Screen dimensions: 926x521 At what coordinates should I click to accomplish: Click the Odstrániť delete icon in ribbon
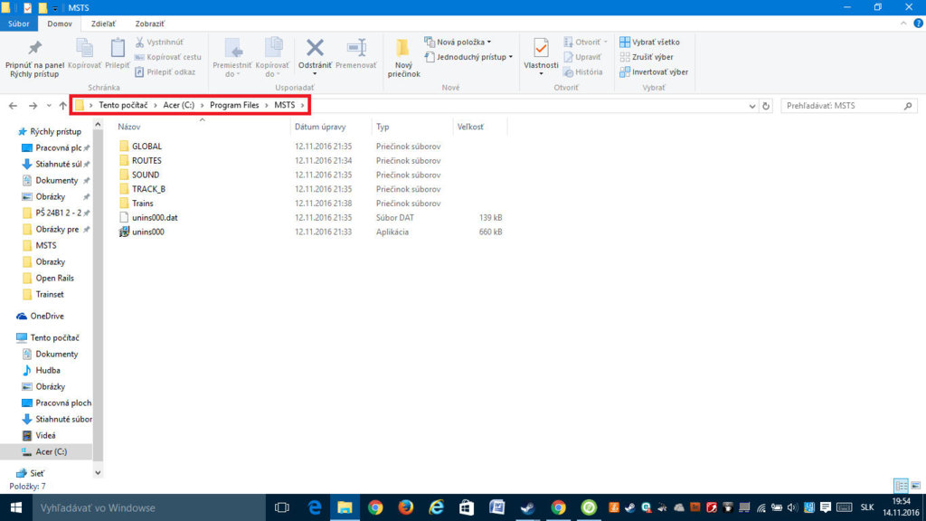point(315,53)
